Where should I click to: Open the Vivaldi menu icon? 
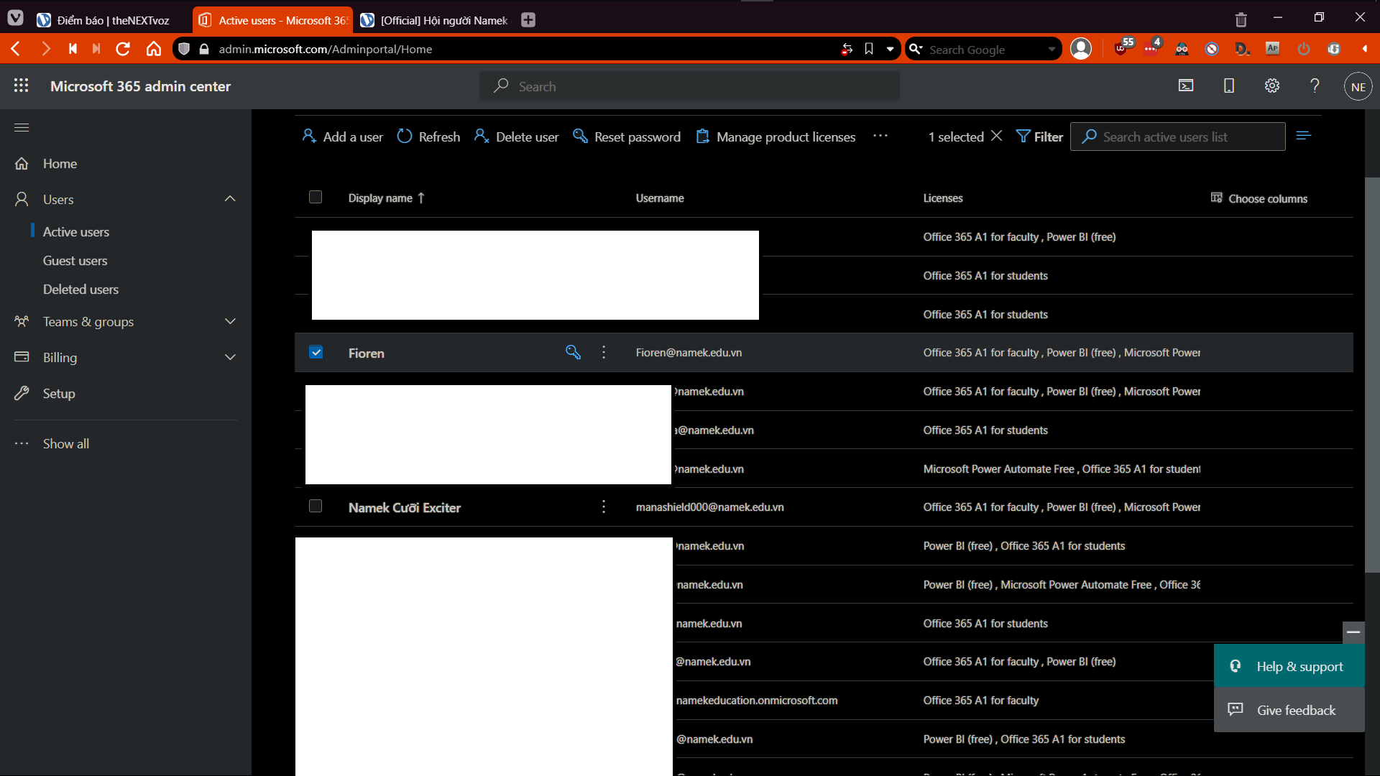(x=16, y=19)
